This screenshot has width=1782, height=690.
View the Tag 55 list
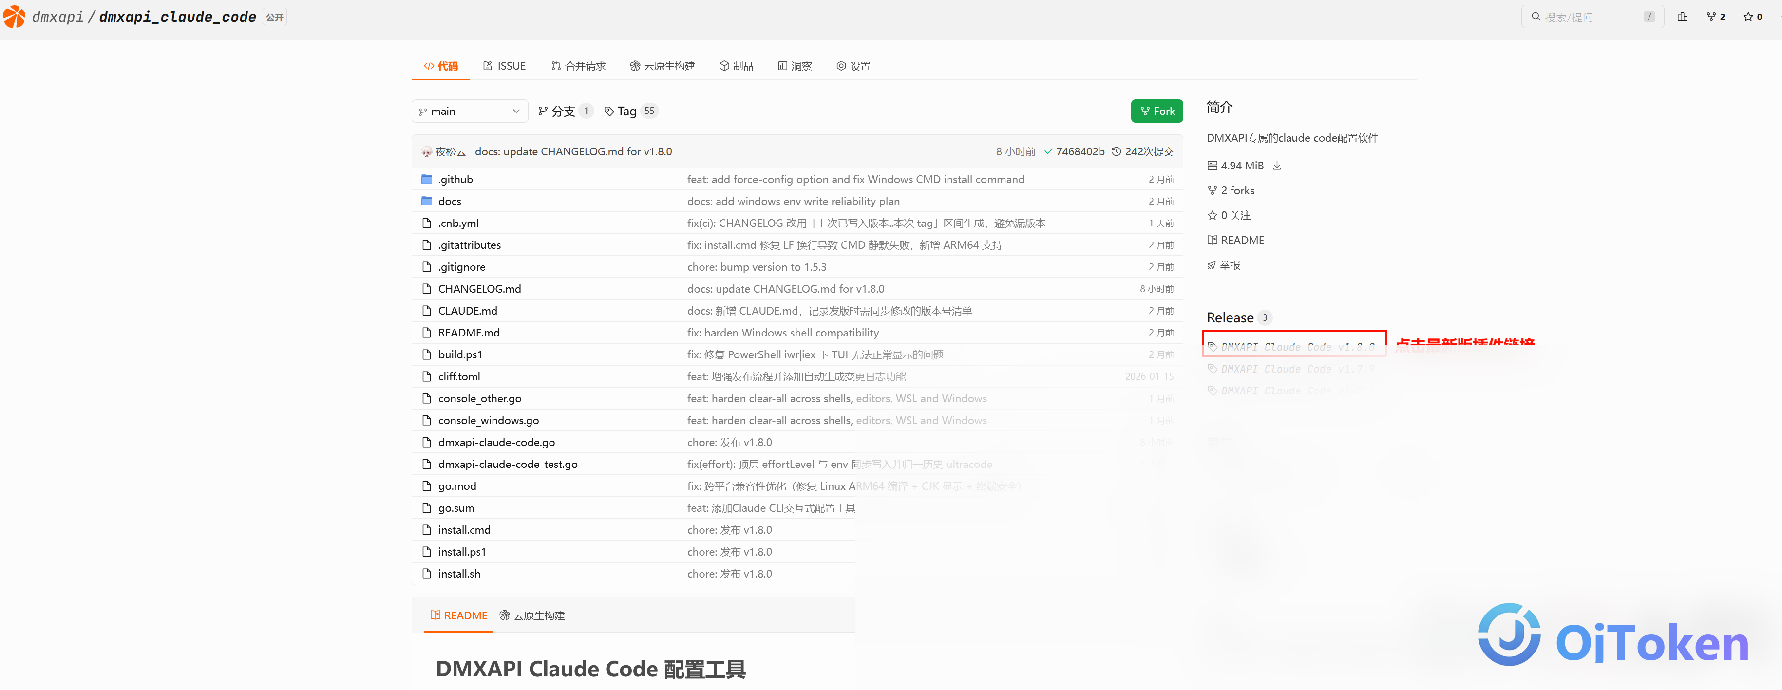(630, 112)
